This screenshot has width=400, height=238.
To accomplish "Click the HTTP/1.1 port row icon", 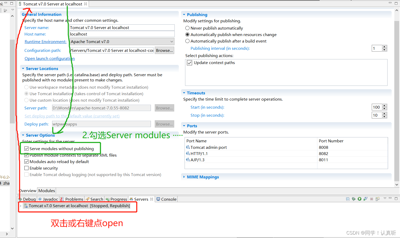I will 188,153.
